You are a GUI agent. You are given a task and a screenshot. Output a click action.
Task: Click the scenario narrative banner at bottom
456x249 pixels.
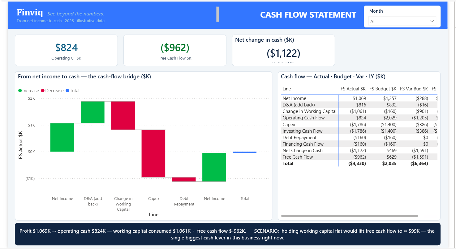point(228,234)
